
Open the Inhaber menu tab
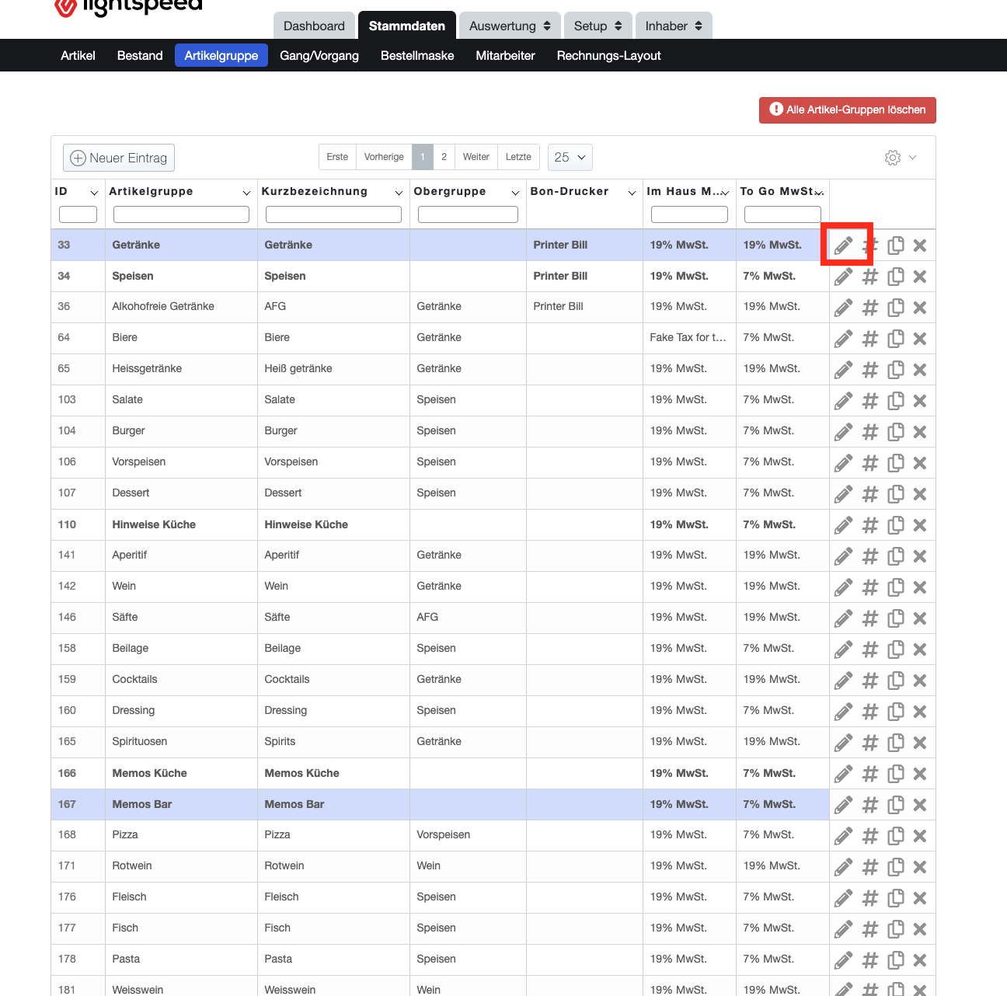(674, 26)
